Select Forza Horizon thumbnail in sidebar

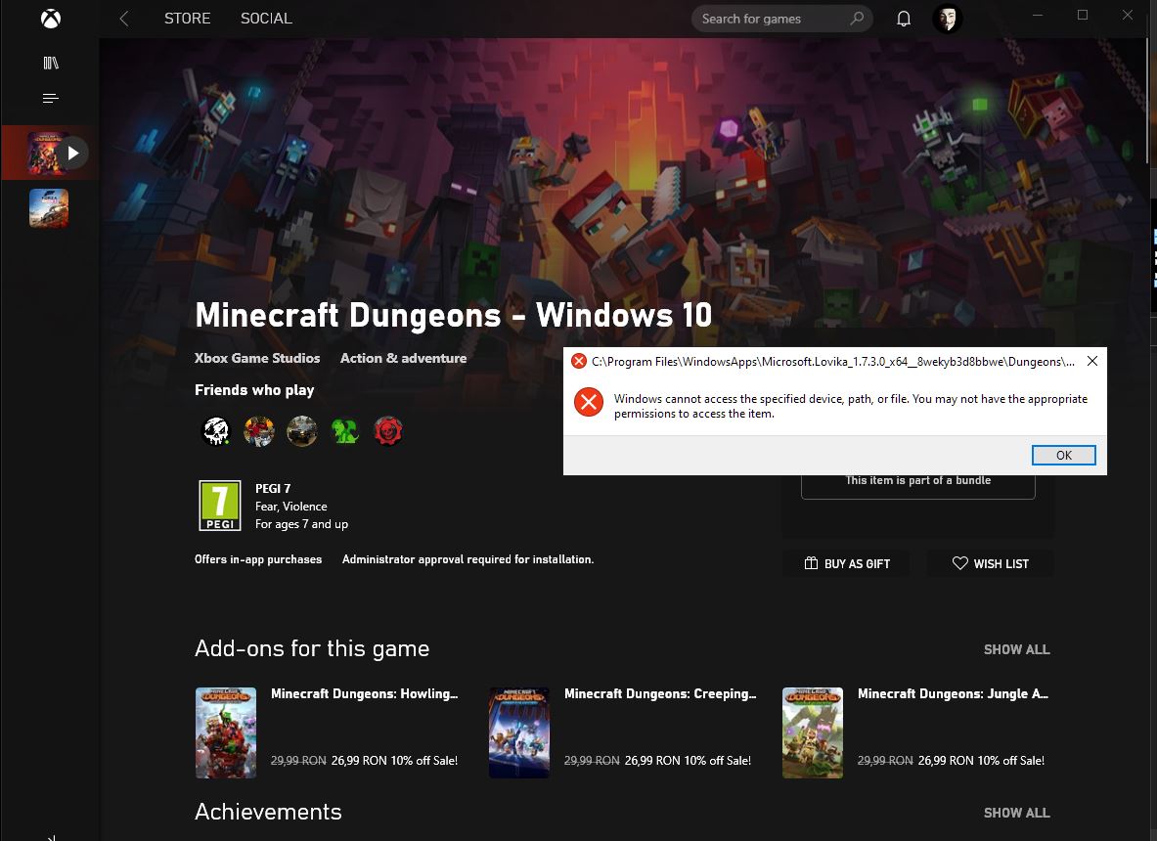click(x=49, y=208)
